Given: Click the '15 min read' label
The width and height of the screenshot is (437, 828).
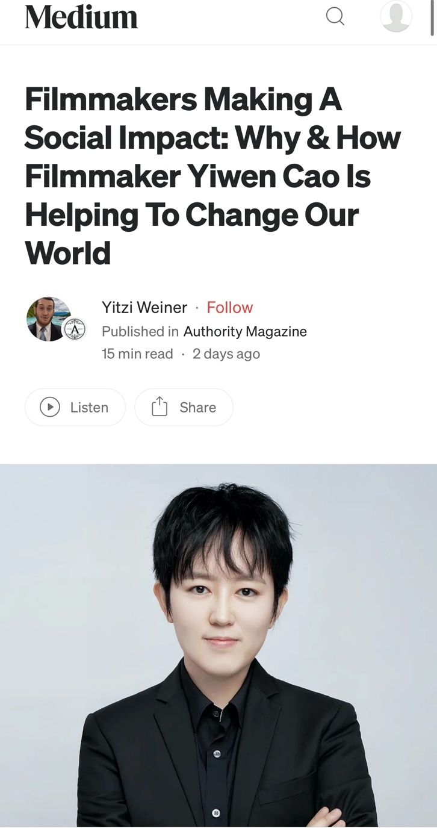Looking at the screenshot, I should click(x=137, y=354).
